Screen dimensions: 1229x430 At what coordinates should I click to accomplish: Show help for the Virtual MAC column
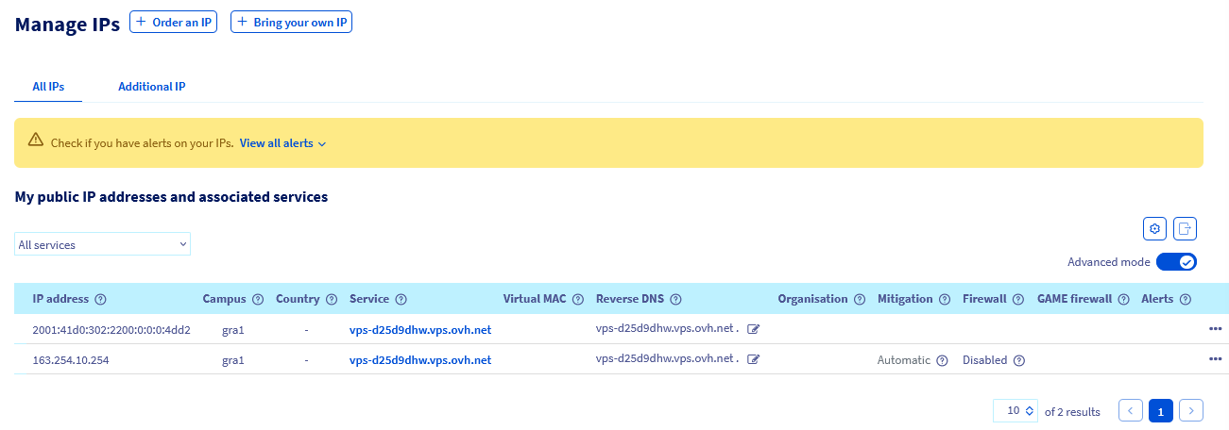pos(577,299)
